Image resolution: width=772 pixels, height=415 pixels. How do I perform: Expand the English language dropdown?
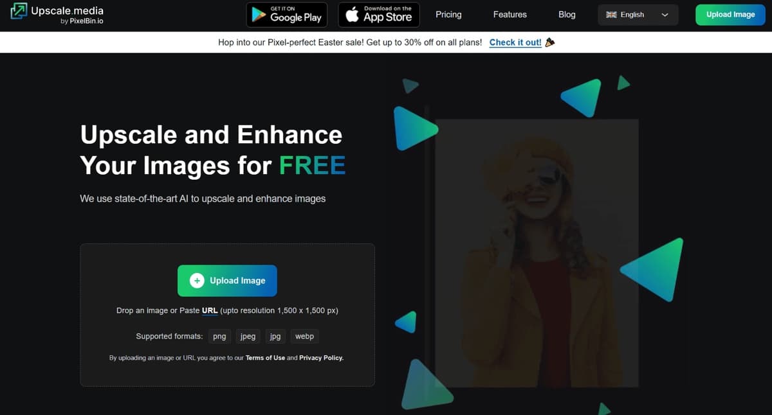click(x=638, y=15)
